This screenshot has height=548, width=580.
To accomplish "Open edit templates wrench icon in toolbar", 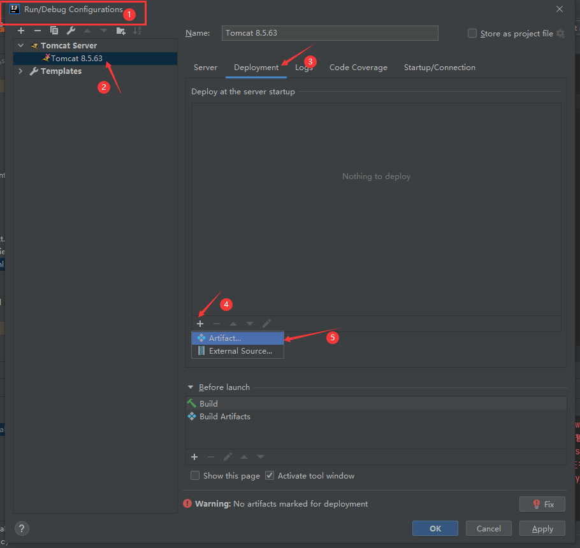I will (71, 31).
